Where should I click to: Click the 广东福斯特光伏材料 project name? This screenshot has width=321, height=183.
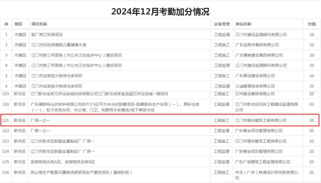point(115,107)
